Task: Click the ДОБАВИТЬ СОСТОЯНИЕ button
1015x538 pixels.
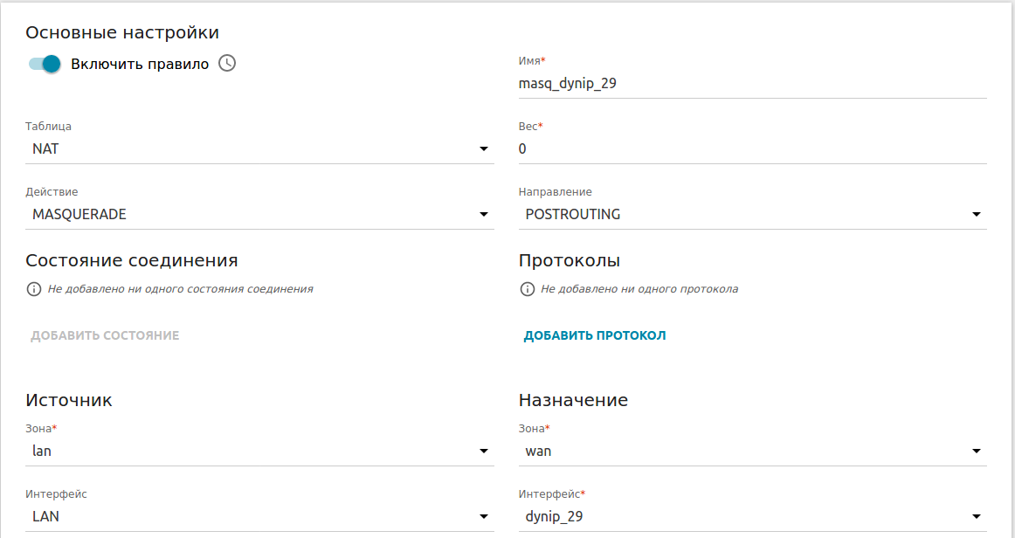Action: tap(105, 335)
